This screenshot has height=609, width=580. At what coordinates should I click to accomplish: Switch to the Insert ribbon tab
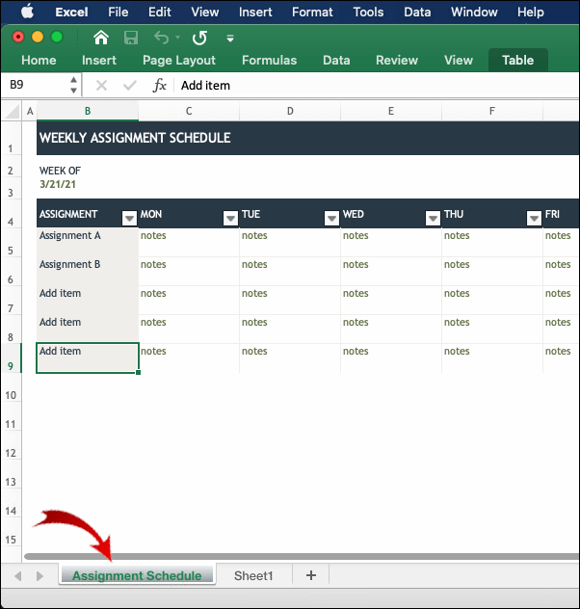click(x=99, y=60)
